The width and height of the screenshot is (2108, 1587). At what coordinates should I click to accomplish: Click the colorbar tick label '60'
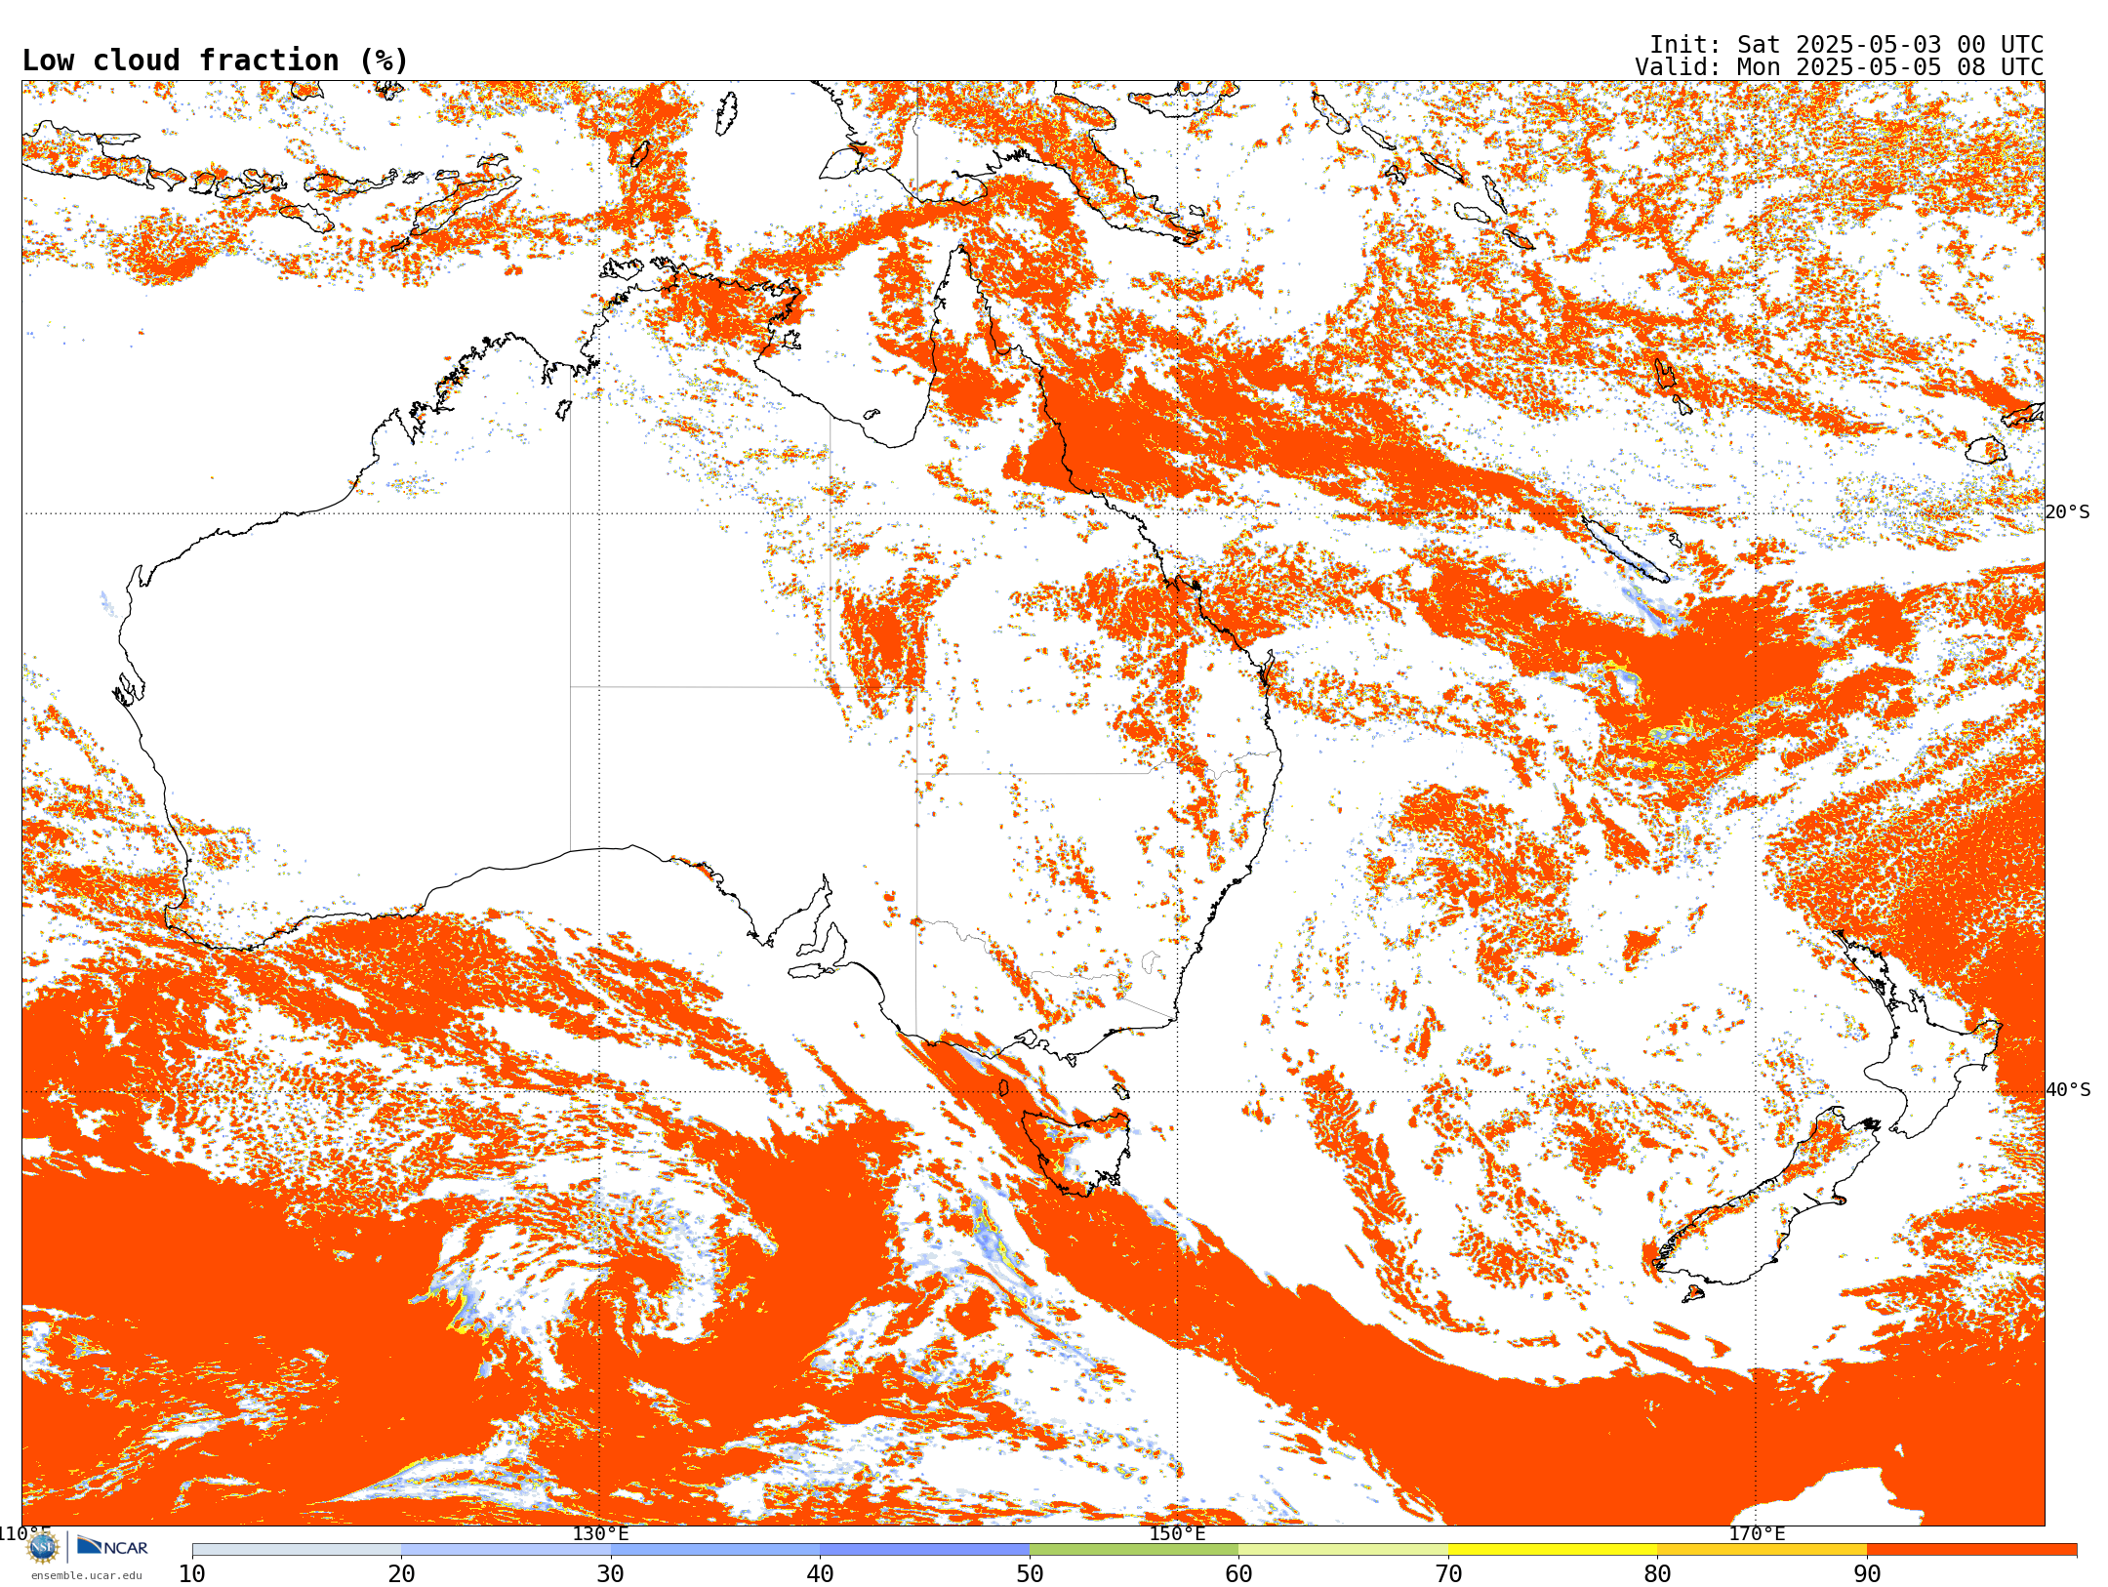tap(1239, 1574)
